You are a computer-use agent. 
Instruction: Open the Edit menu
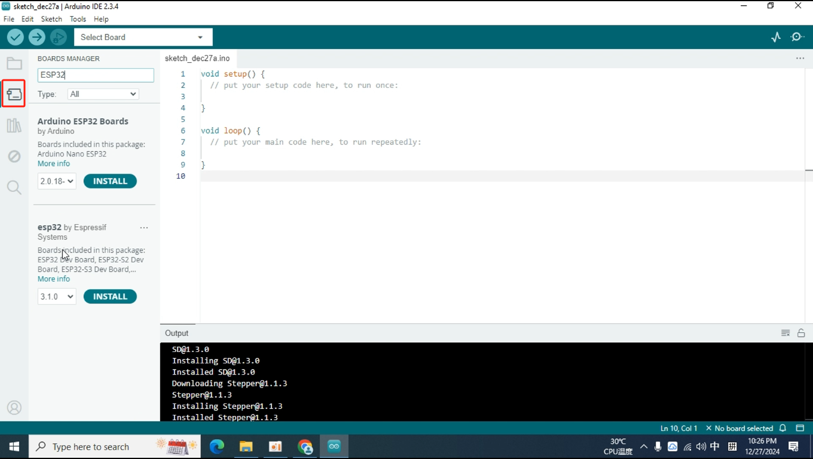(x=27, y=19)
